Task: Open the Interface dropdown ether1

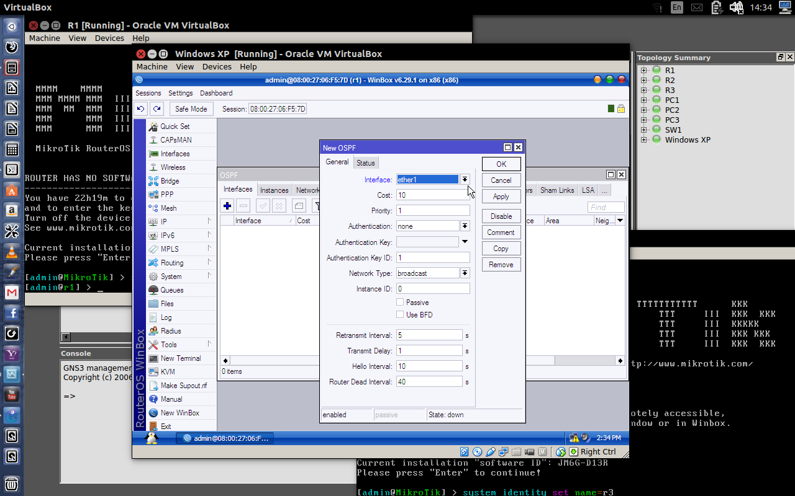Action: coord(465,179)
